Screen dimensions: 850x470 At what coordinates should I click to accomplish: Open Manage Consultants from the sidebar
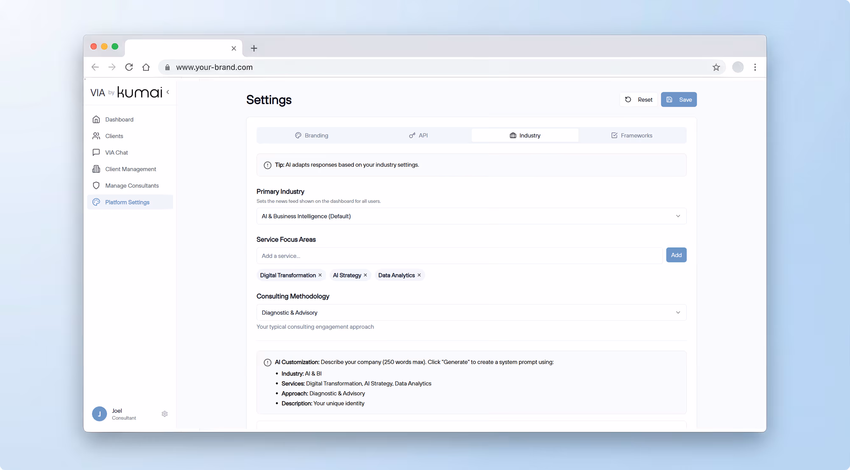[x=132, y=185]
